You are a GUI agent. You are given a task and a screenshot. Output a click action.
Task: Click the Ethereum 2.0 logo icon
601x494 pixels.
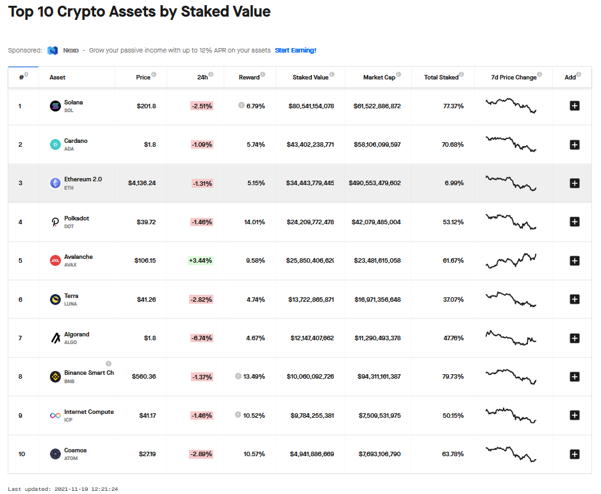[x=55, y=183]
